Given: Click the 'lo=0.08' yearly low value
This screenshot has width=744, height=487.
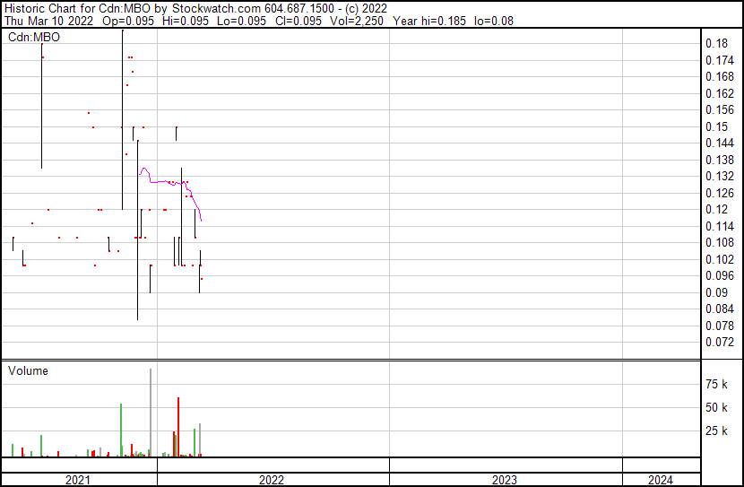Looking at the screenshot, I should pyautogui.click(x=494, y=21).
